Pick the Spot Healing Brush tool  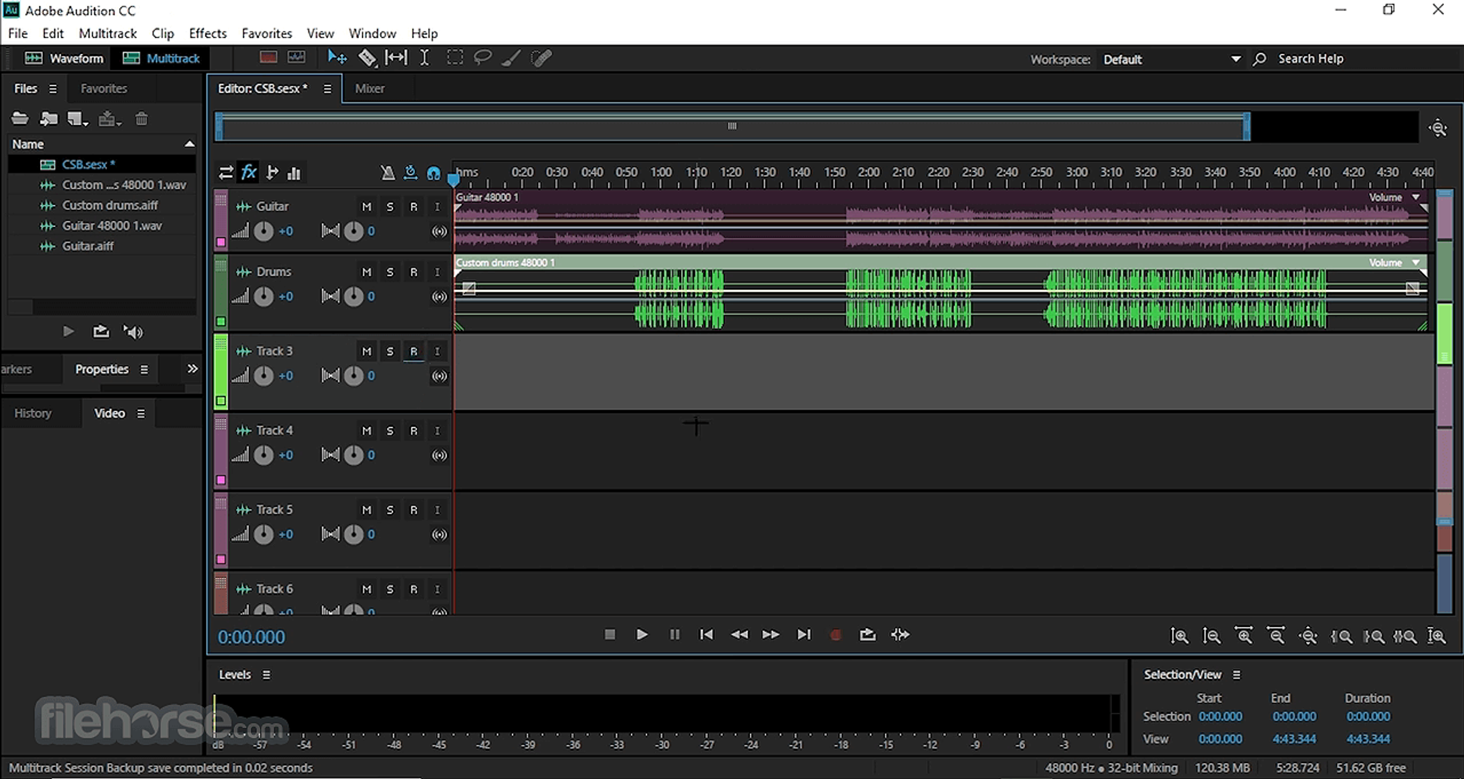(x=540, y=57)
